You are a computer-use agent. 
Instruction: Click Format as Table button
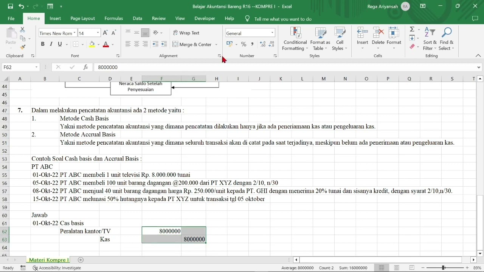point(320,39)
